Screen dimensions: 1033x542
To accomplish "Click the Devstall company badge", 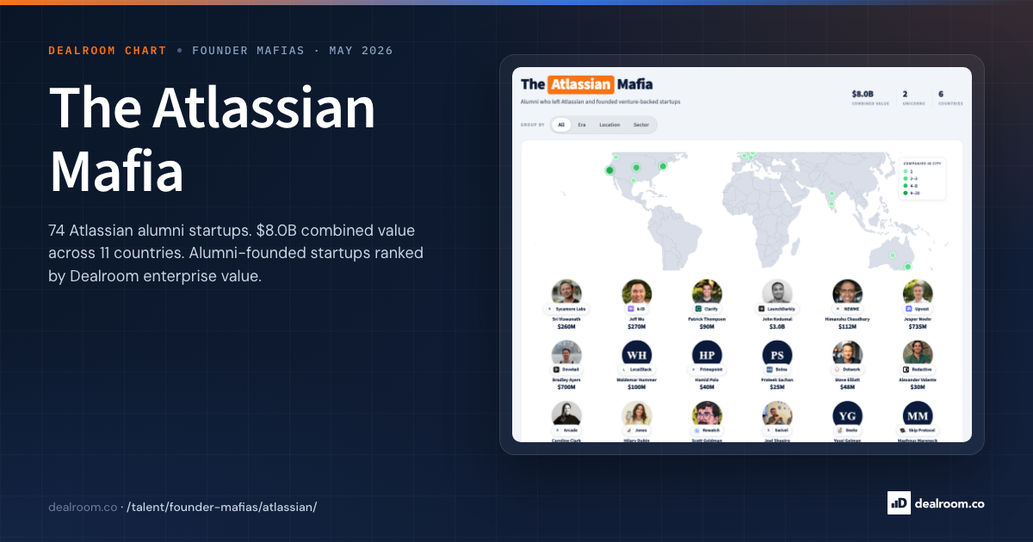I will click(x=566, y=369).
